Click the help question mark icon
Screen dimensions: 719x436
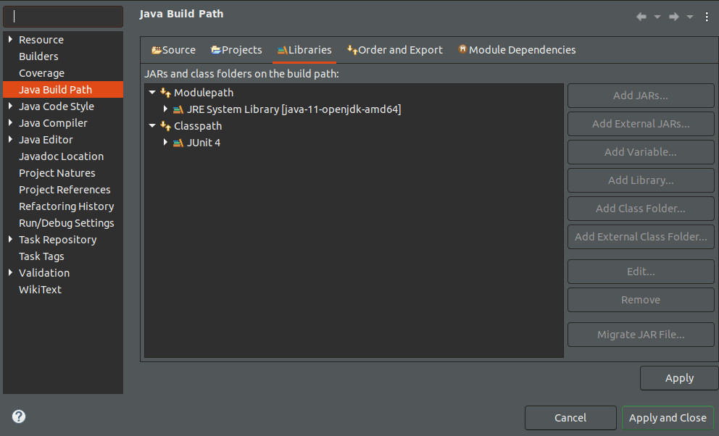click(19, 416)
